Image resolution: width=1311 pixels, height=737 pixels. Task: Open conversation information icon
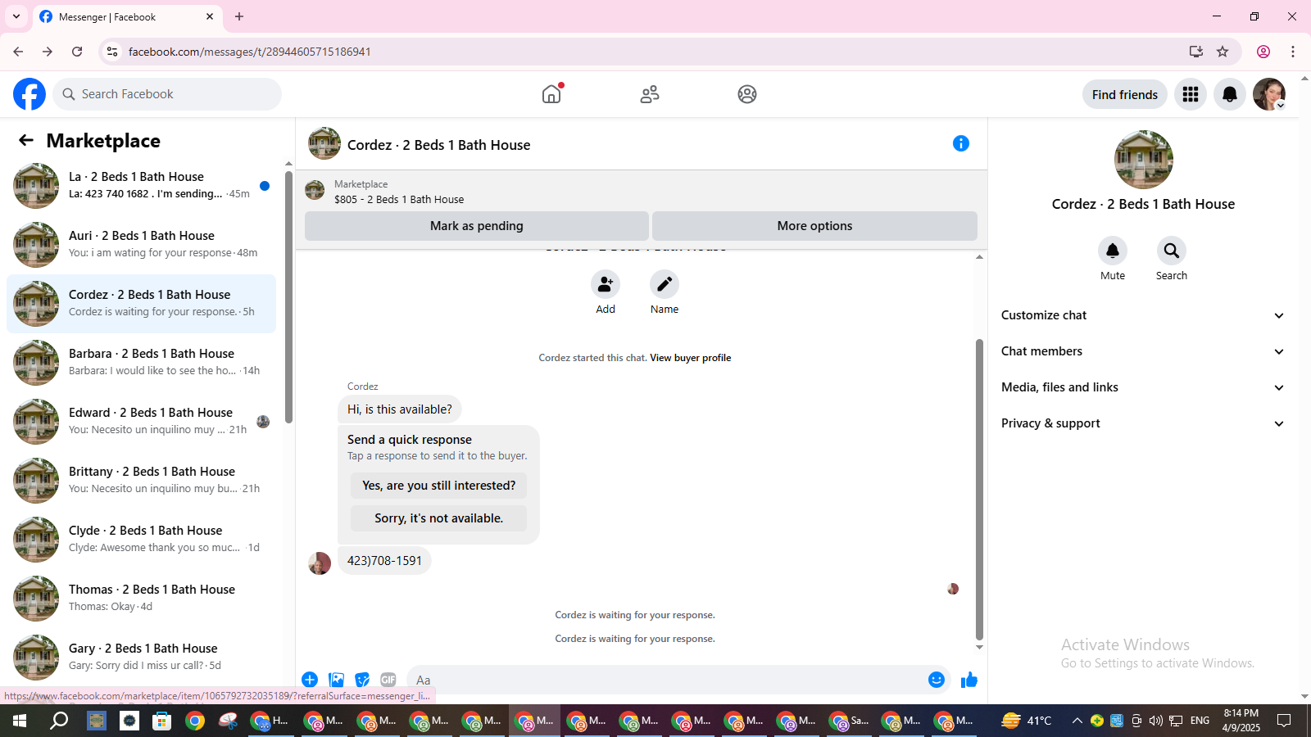point(961,143)
